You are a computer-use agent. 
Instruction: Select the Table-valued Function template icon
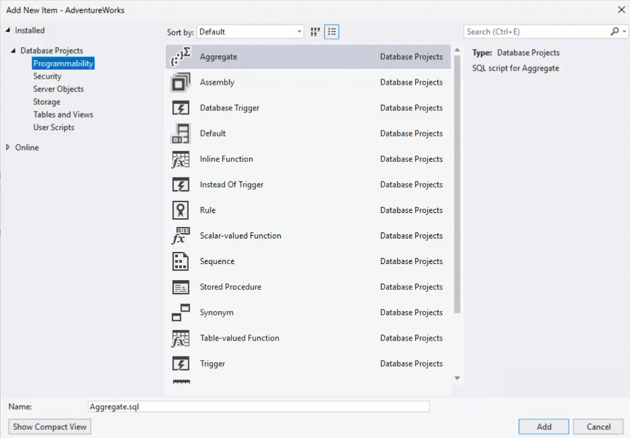180,338
